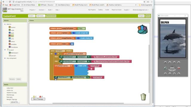Click the warning triangle count indicator
191x107 pixels.
point(35,97)
